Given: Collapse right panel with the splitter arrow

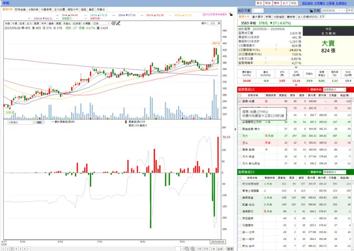Looking at the screenshot, I should (x=235, y=129).
